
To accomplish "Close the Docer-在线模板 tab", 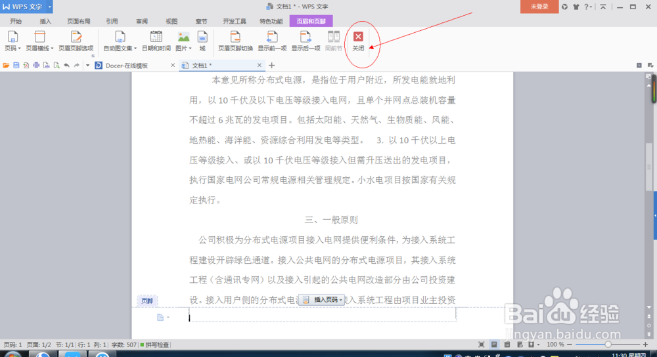I will [173, 65].
